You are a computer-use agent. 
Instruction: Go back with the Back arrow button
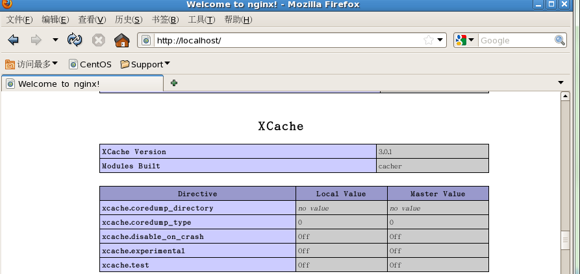[x=14, y=40]
